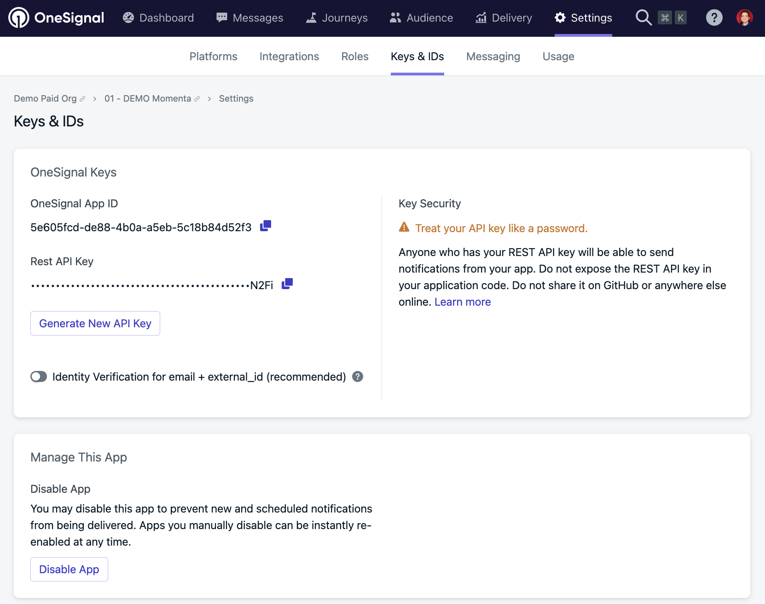Click the 'Identity Verification for email + external_id' label
Image resolution: width=765 pixels, height=604 pixels.
(199, 377)
